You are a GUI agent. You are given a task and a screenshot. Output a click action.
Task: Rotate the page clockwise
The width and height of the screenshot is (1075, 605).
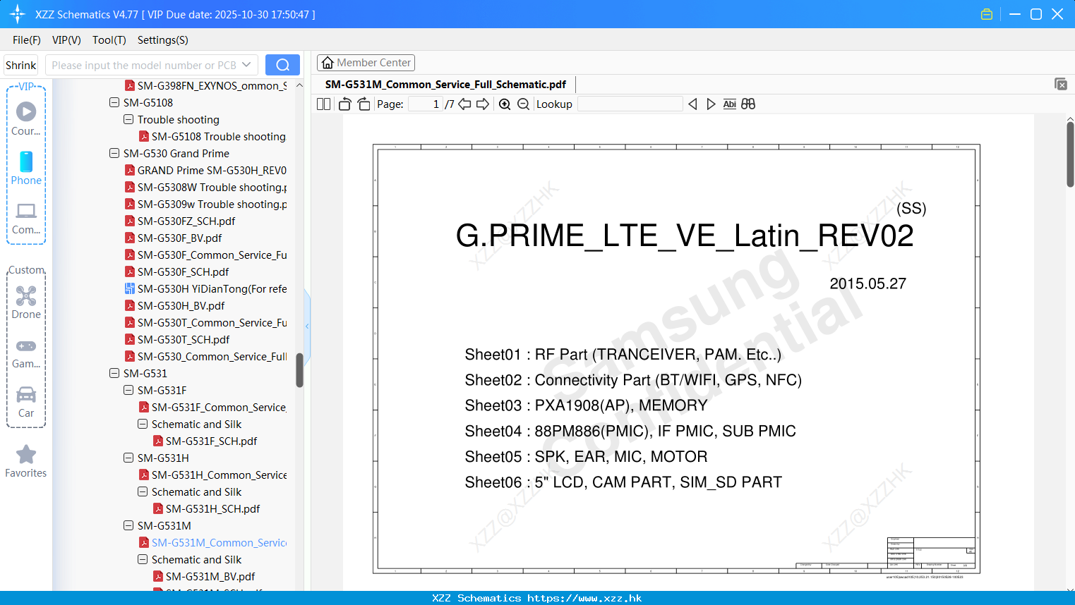(364, 104)
